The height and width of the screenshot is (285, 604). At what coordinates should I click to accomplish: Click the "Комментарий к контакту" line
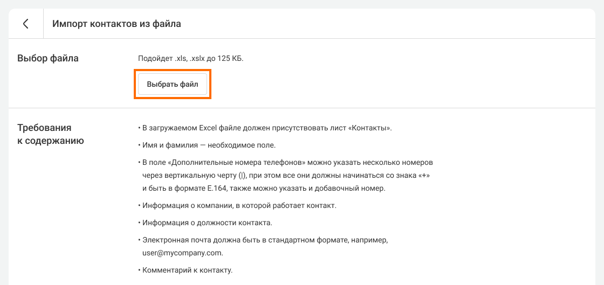tap(187, 270)
